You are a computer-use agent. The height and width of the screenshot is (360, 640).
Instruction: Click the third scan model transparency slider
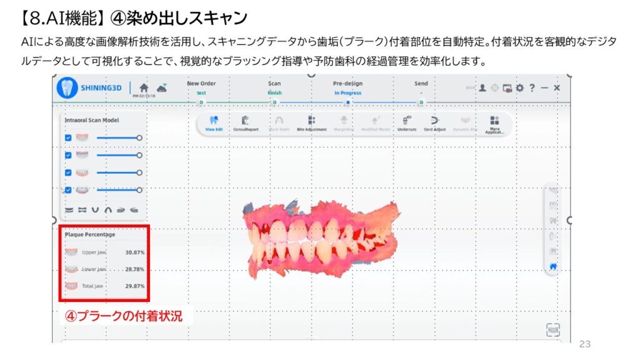pos(117,172)
